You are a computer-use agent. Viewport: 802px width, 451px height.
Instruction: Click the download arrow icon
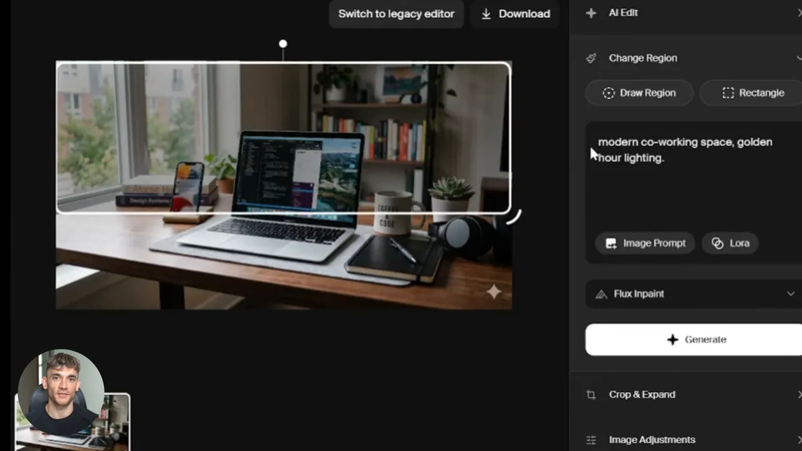[486, 14]
